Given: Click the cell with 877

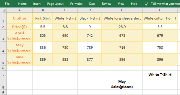Looking at the screenshot, I should (x=89, y=59).
